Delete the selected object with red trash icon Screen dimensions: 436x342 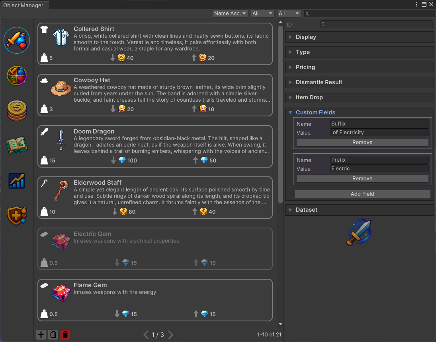click(65, 335)
